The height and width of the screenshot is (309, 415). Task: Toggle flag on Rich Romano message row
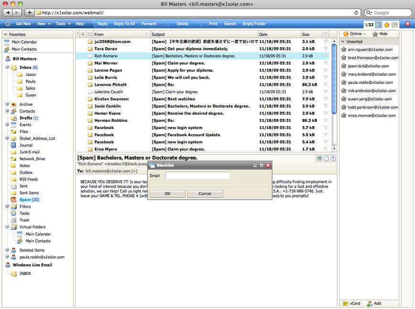coord(326,56)
